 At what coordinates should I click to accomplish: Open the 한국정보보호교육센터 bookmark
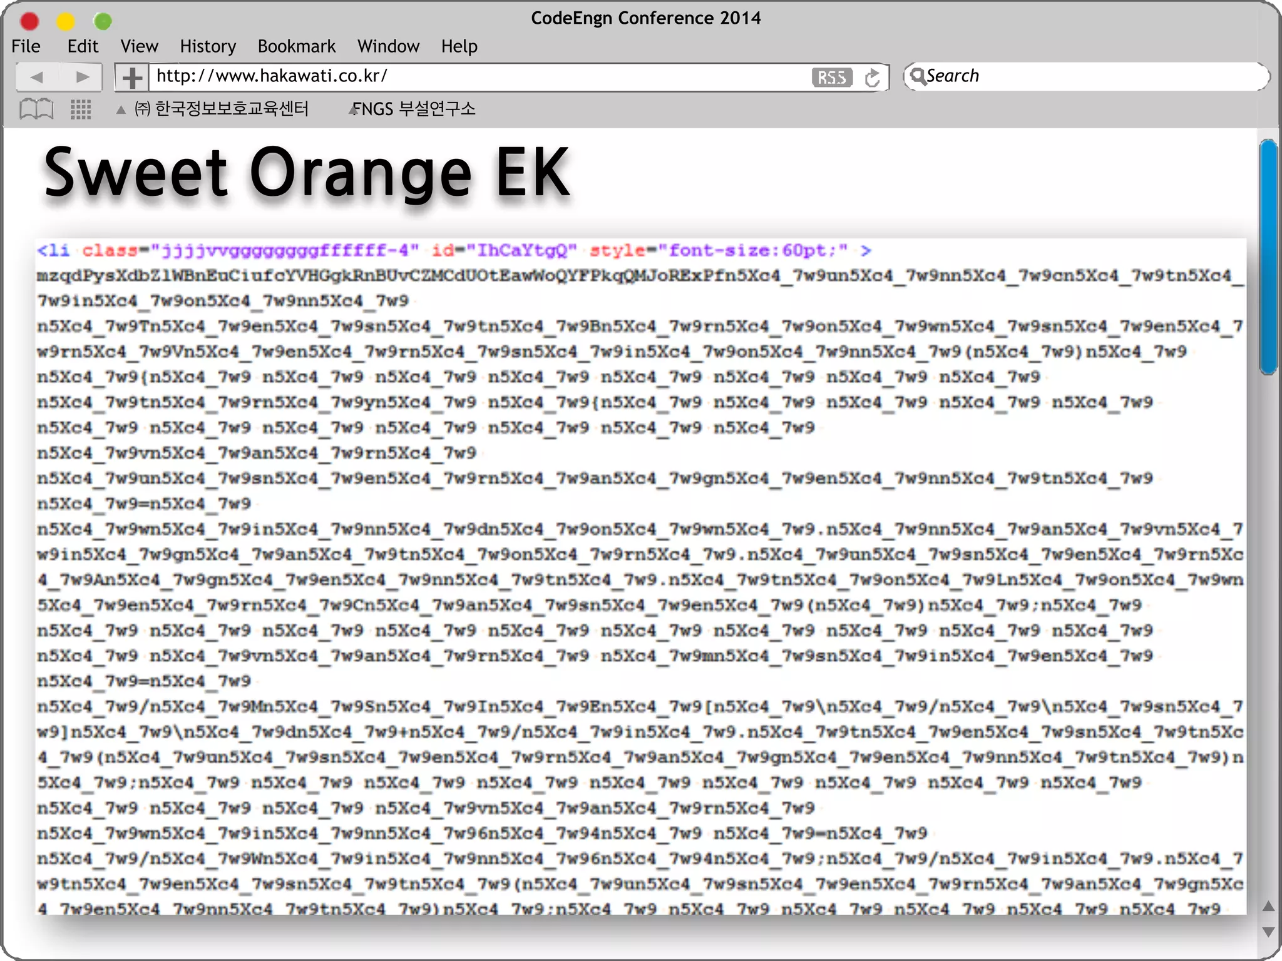click(x=222, y=109)
